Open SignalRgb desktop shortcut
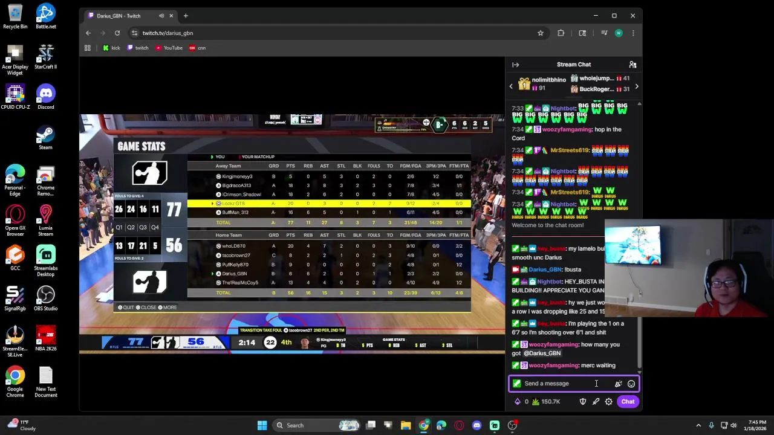The image size is (774, 435). click(15, 298)
